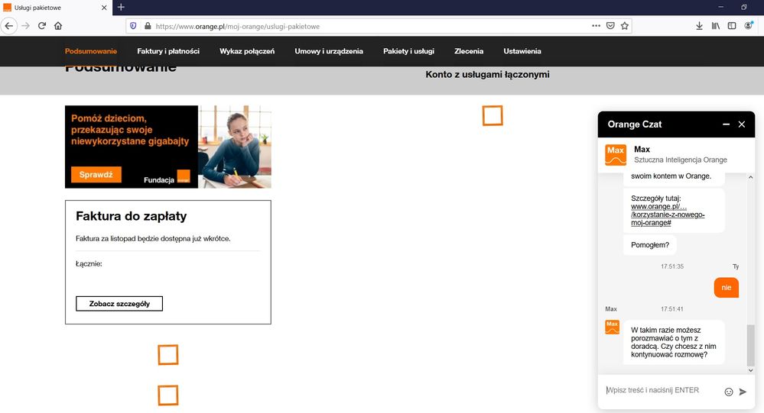Click the Max avatar in chat header

616,155
